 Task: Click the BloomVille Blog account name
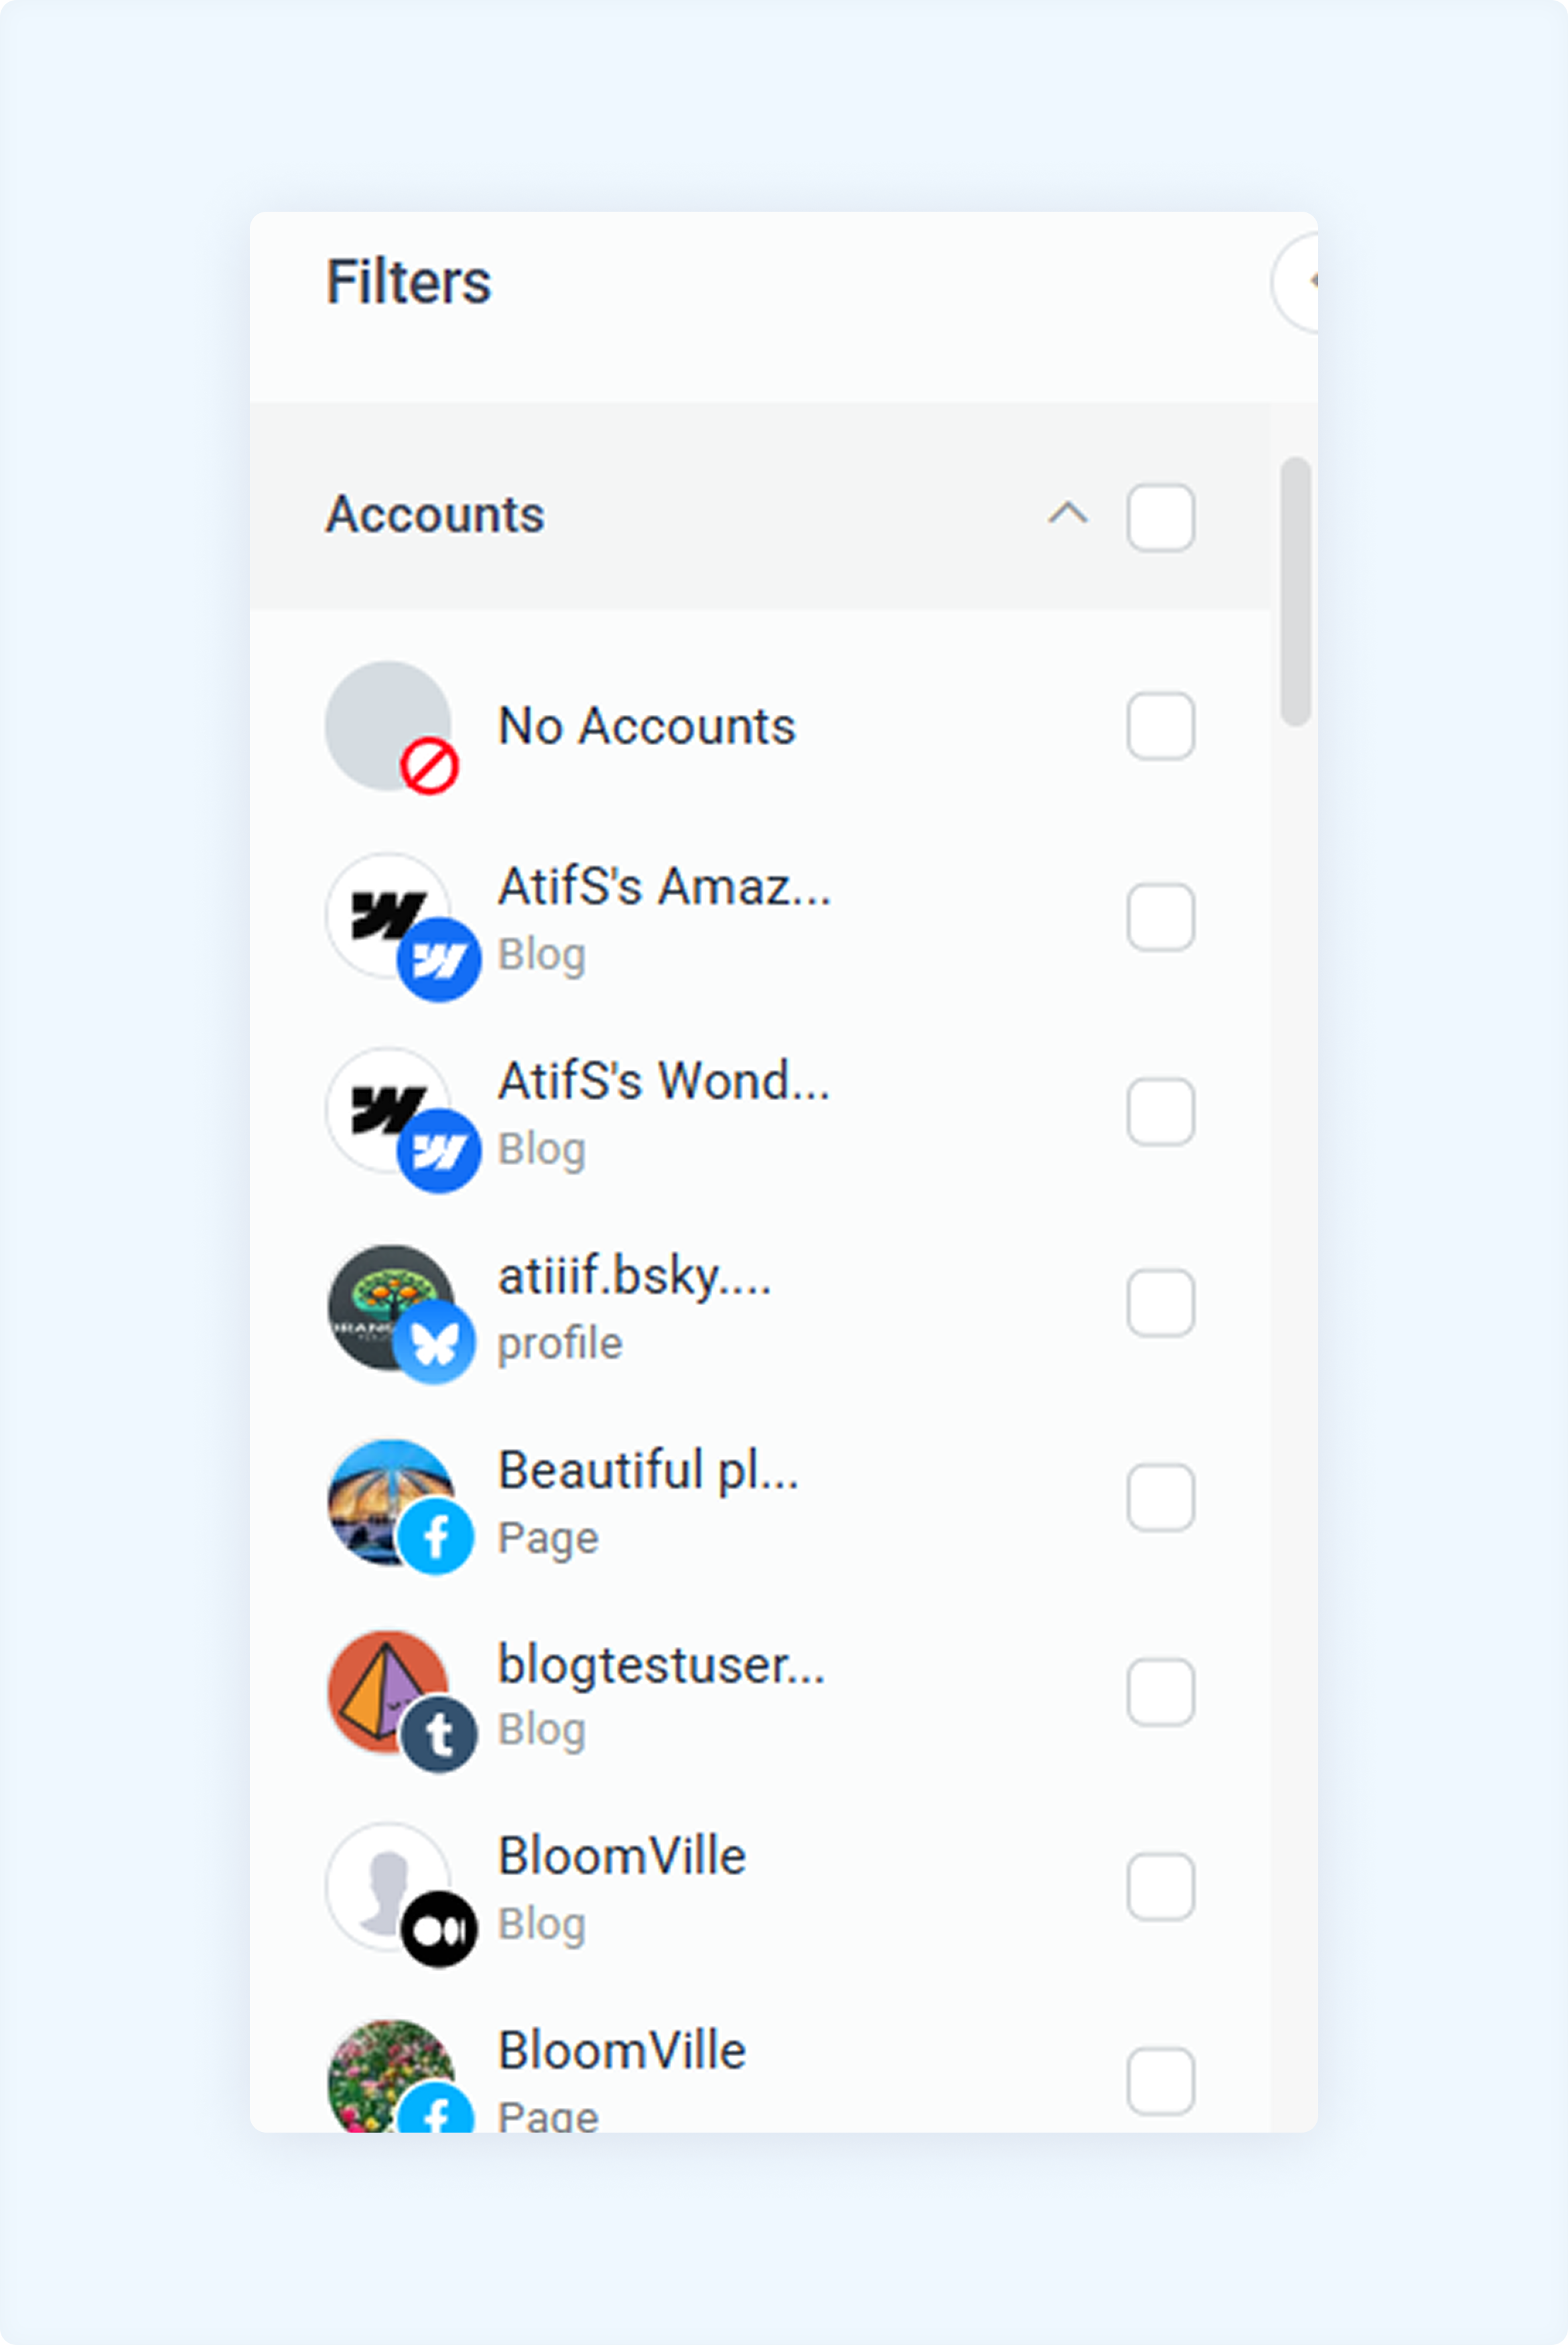click(622, 1857)
